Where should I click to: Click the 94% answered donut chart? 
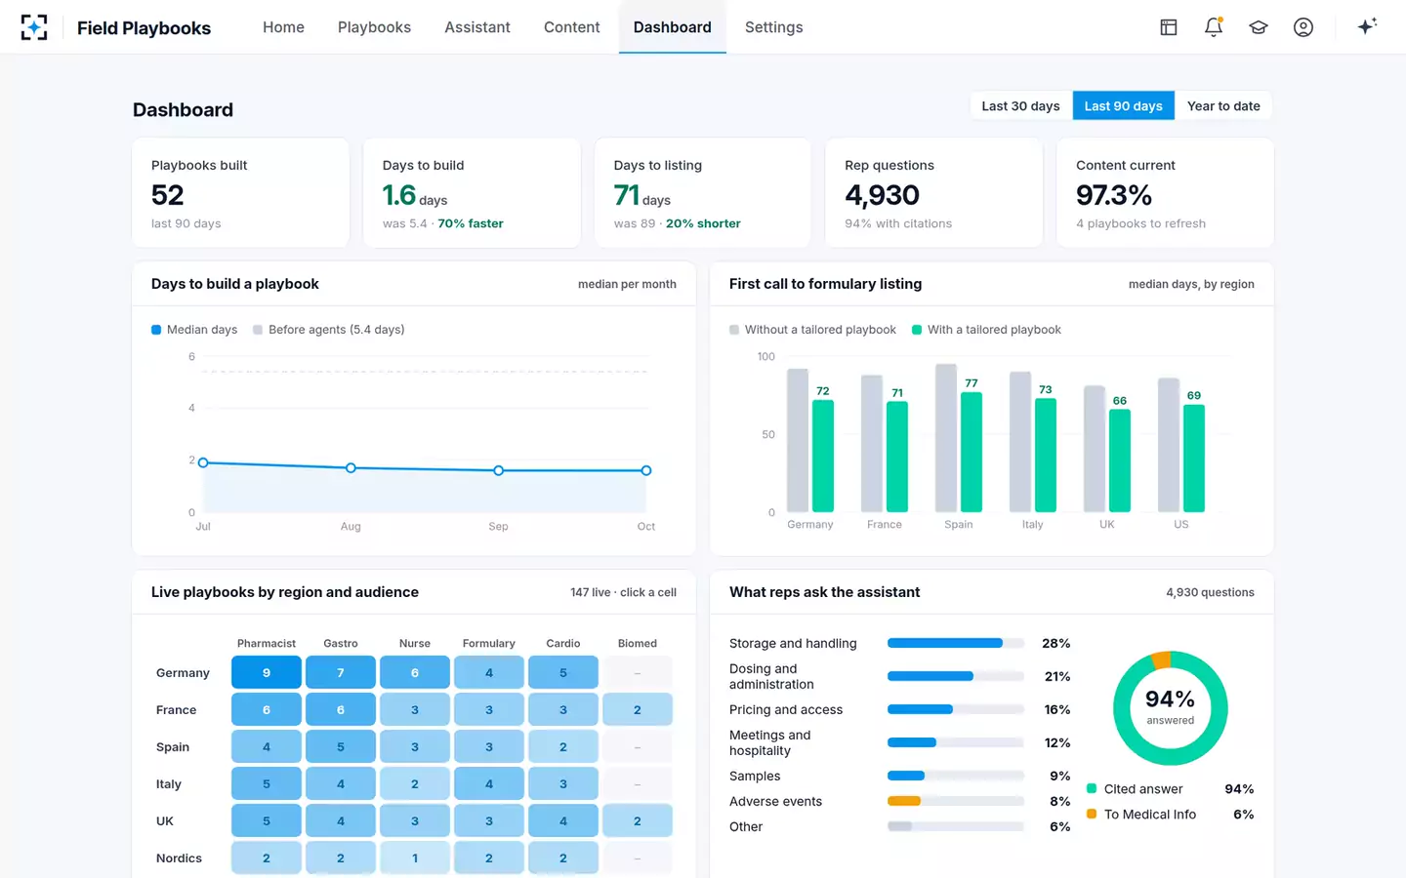[1171, 707]
